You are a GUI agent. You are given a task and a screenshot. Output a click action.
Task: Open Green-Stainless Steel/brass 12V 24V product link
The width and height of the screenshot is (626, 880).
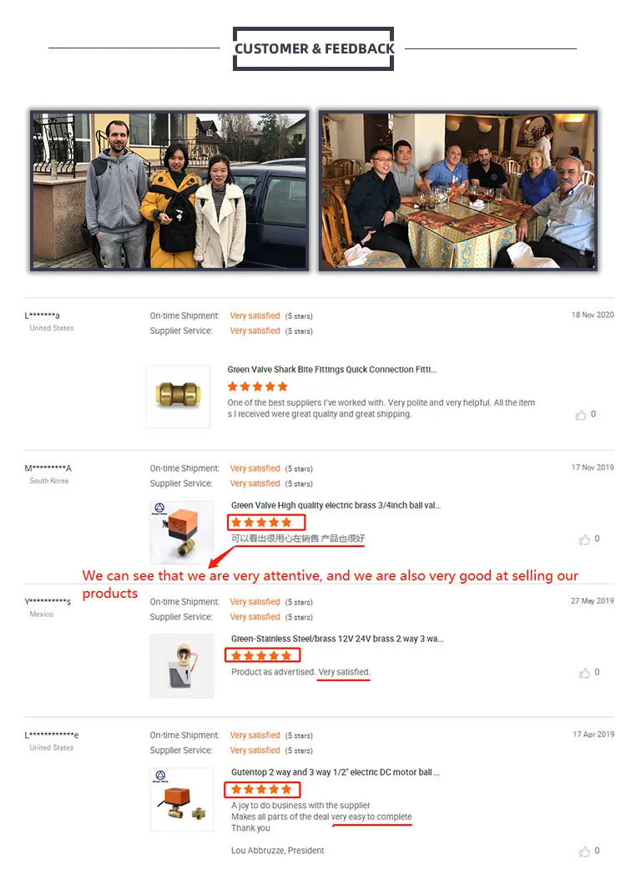[x=337, y=639]
